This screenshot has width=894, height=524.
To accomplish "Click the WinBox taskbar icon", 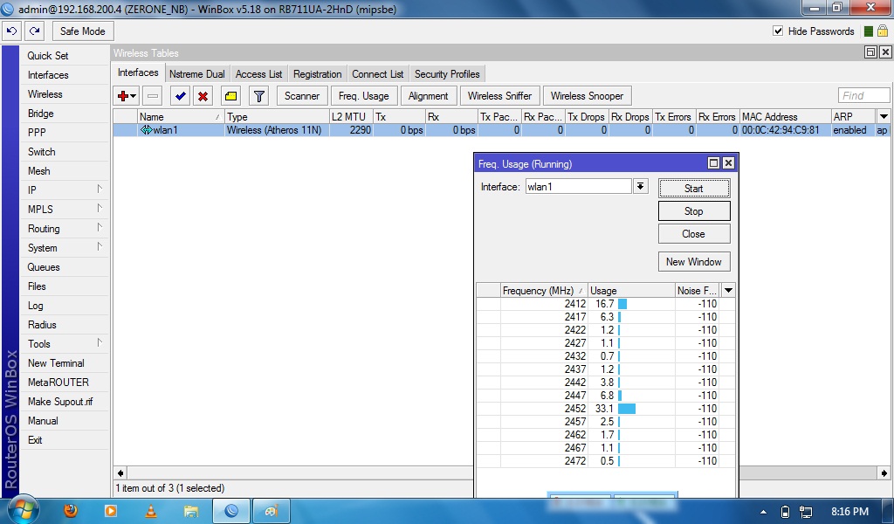I will click(230, 510).
